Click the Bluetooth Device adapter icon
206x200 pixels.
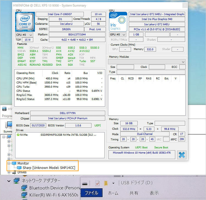[24, 188]
